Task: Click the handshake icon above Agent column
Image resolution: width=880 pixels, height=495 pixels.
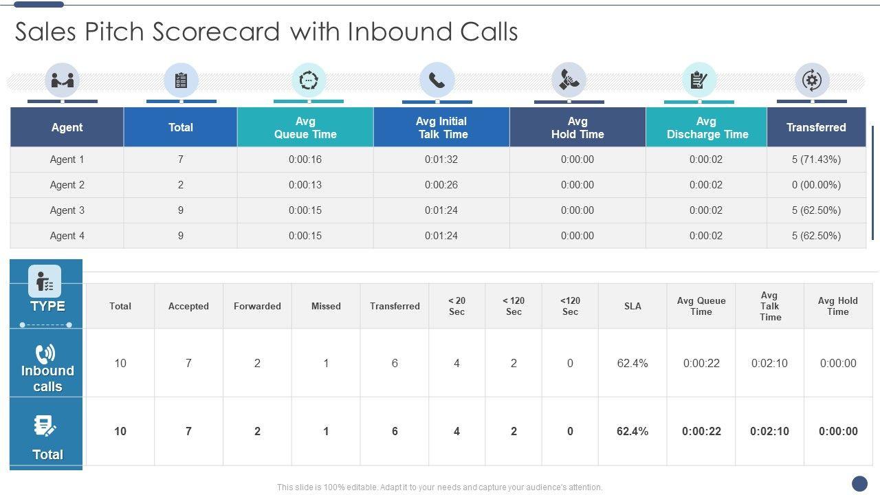Action: point(63,80)
